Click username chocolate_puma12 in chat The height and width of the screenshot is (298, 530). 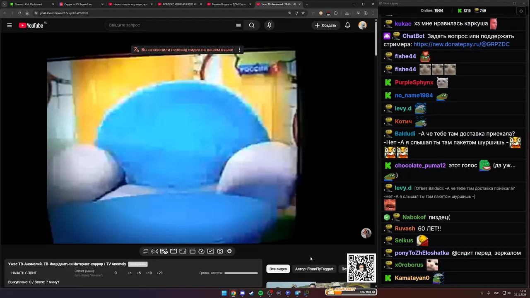coord(420,166)
